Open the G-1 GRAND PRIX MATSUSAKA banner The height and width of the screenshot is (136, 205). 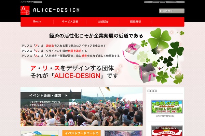tap(167, 131)
